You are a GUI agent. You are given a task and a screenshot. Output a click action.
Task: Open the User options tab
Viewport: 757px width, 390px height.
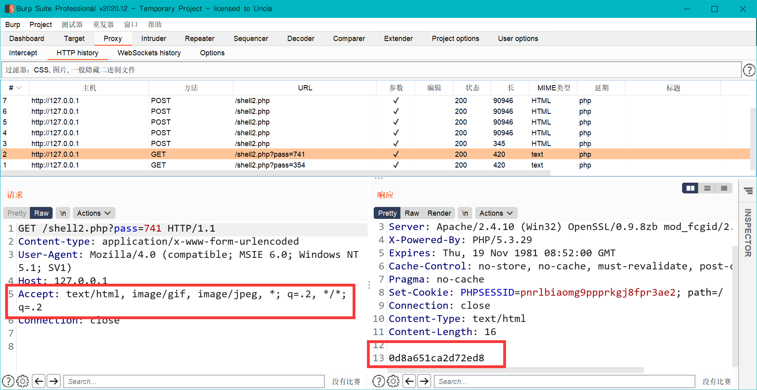518,39
